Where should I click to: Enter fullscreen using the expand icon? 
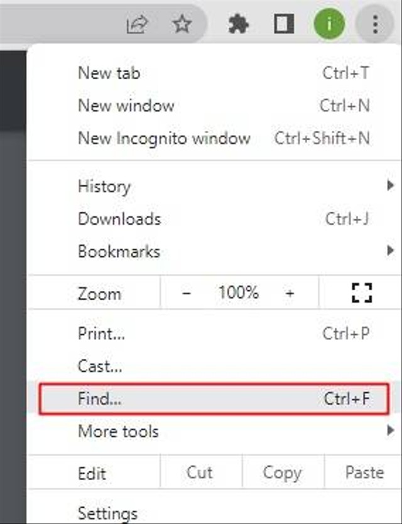(361, 293)
